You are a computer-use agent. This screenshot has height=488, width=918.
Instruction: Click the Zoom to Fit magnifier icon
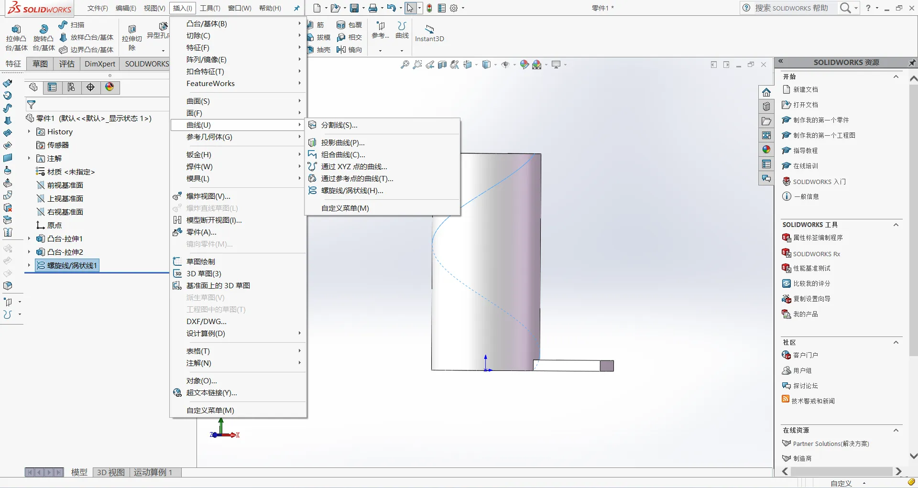point(405,65)
